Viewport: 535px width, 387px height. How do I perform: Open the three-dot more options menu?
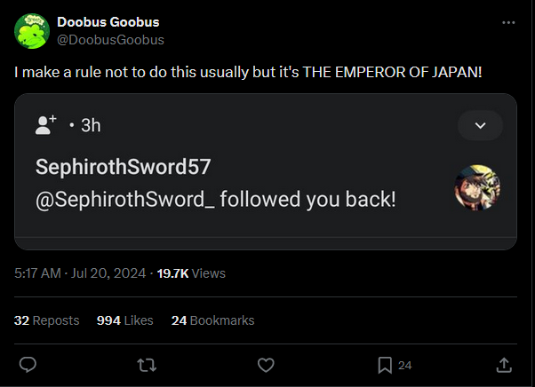pos(508,22)
